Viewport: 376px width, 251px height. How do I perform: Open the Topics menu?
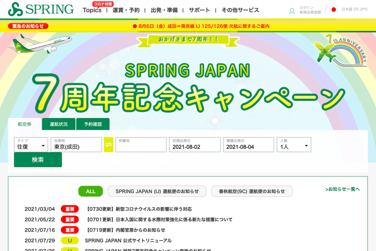92,10
